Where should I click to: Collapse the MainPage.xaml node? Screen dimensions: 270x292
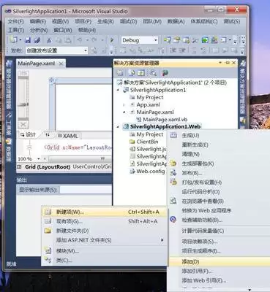pos(124,112)
